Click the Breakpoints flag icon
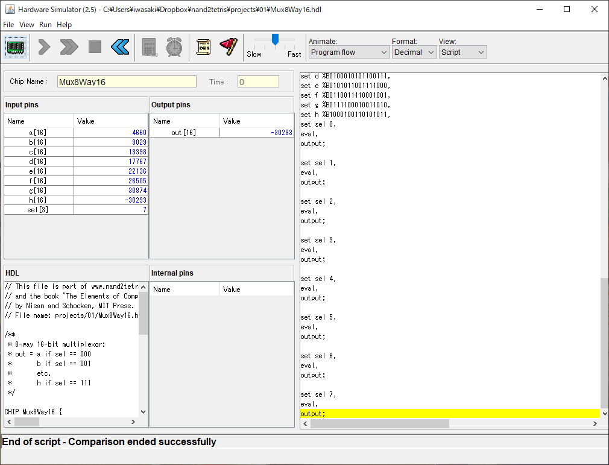The image size is (609, 465). click(x=229, y=47)
